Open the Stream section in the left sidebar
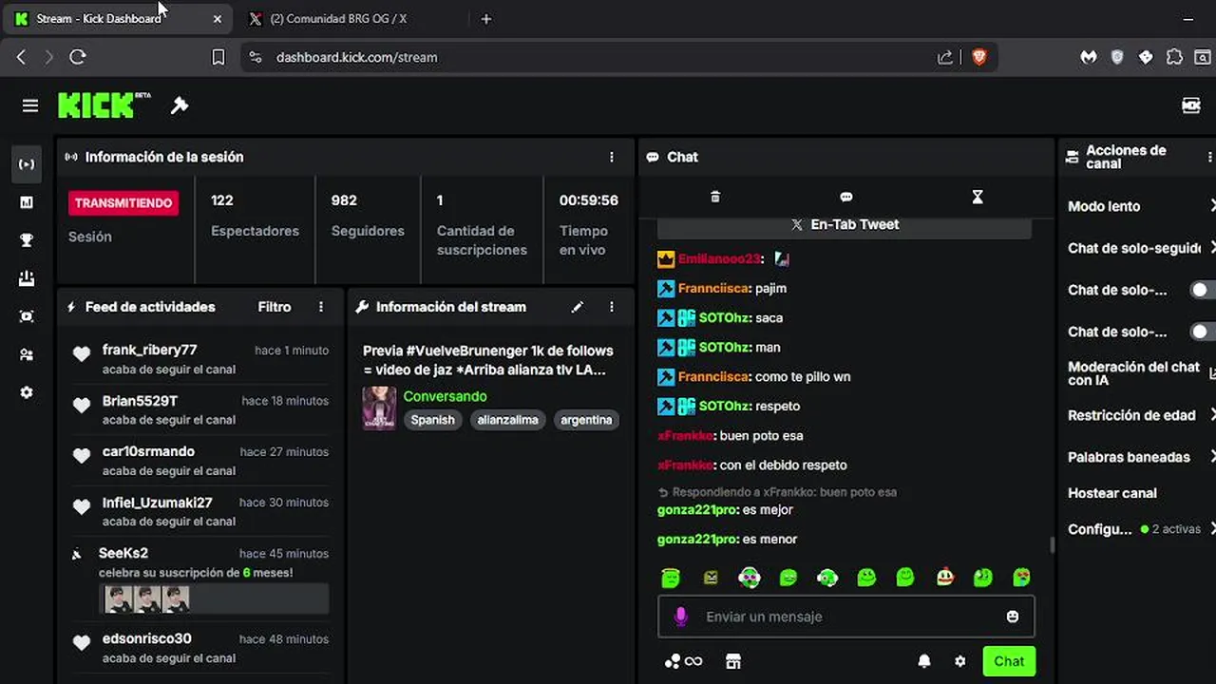Screen dimensions: 1216x684 [x=27, y=164]
